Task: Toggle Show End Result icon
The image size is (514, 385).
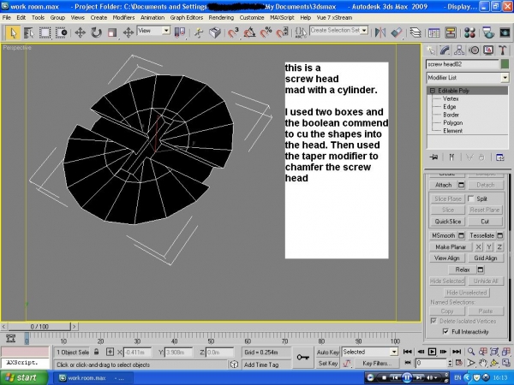Action: [451, 157]
